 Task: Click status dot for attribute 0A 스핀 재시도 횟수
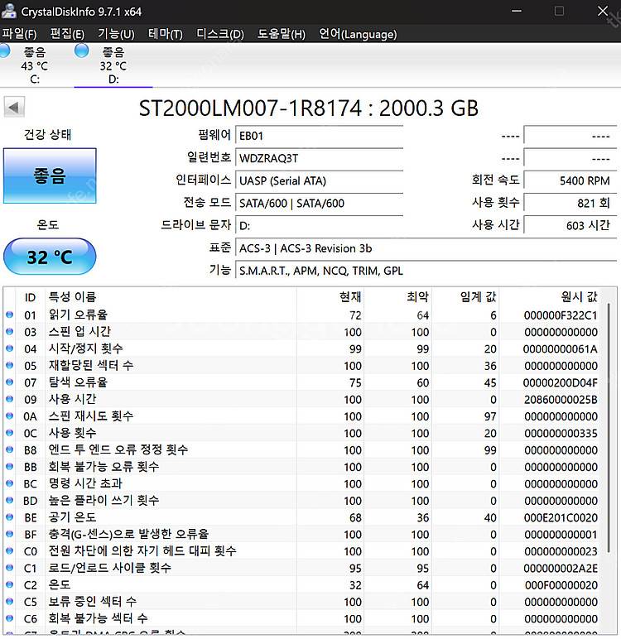[9, 416]
